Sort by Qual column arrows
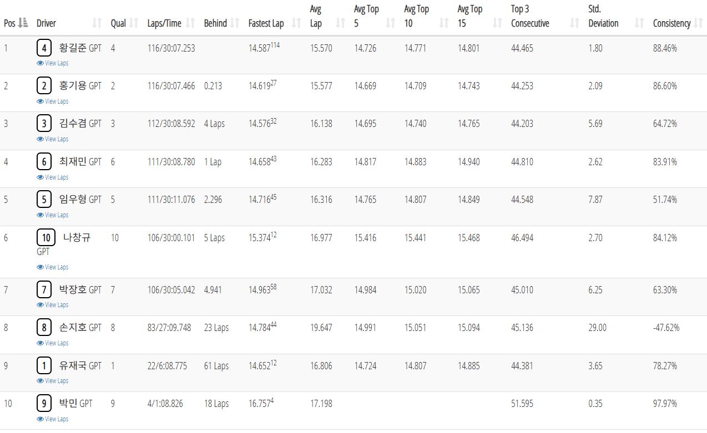This screenshot has width=707, height=433. [x=134, y=23]
